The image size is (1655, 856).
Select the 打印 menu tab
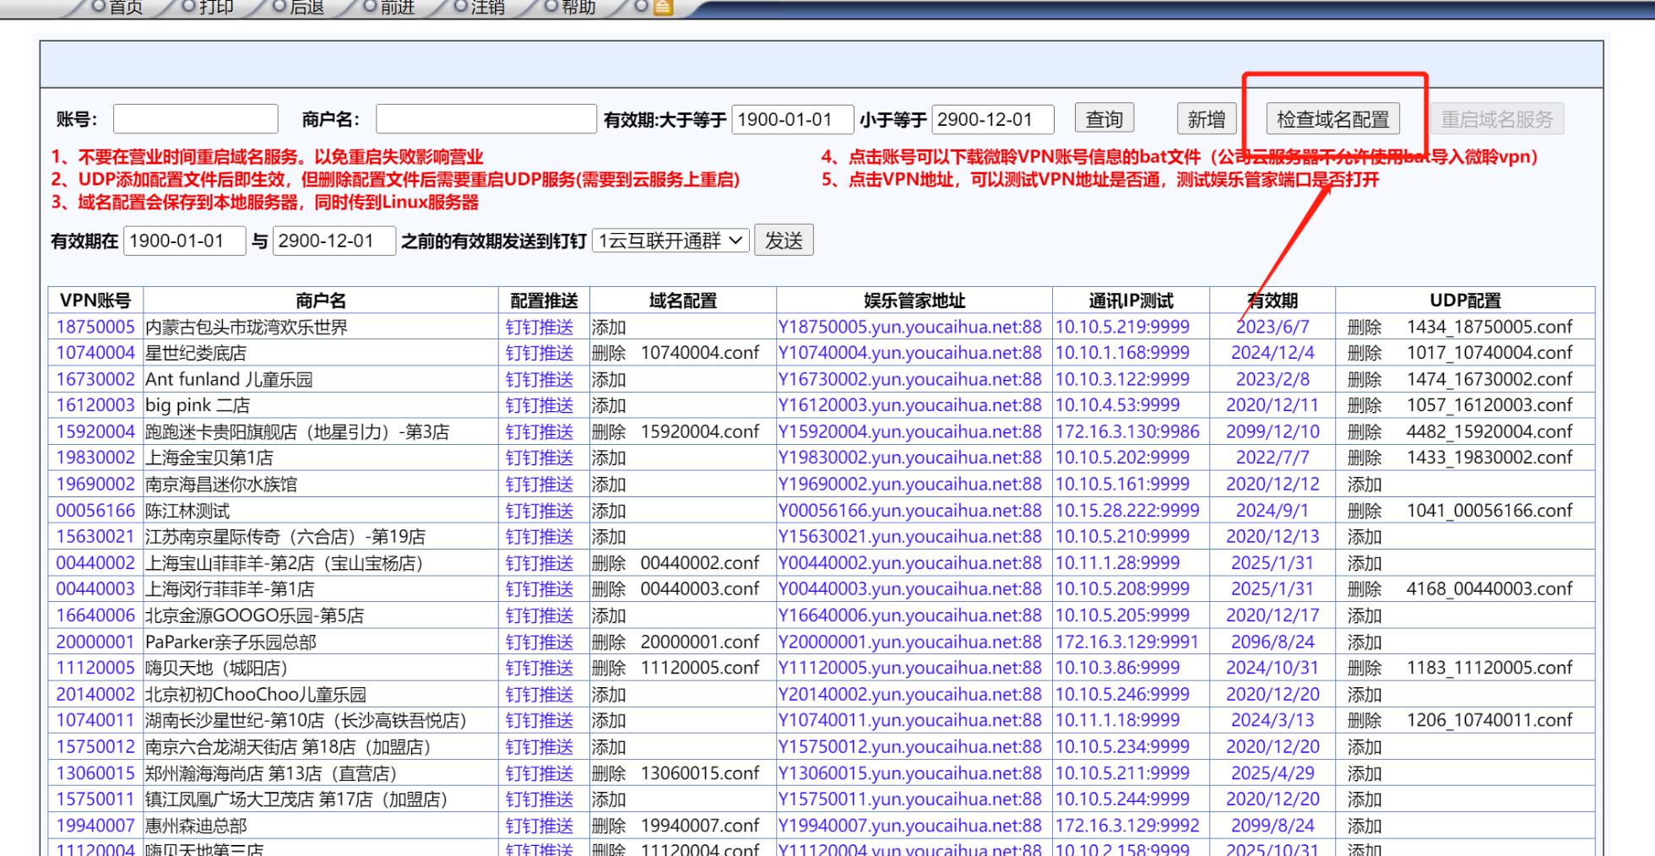tap(208, 7)
